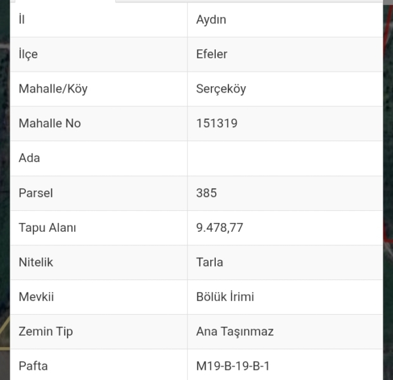This screenshot has width=393, height=380.
Task: Select the Efeler district value
Action: click(211, 54)
